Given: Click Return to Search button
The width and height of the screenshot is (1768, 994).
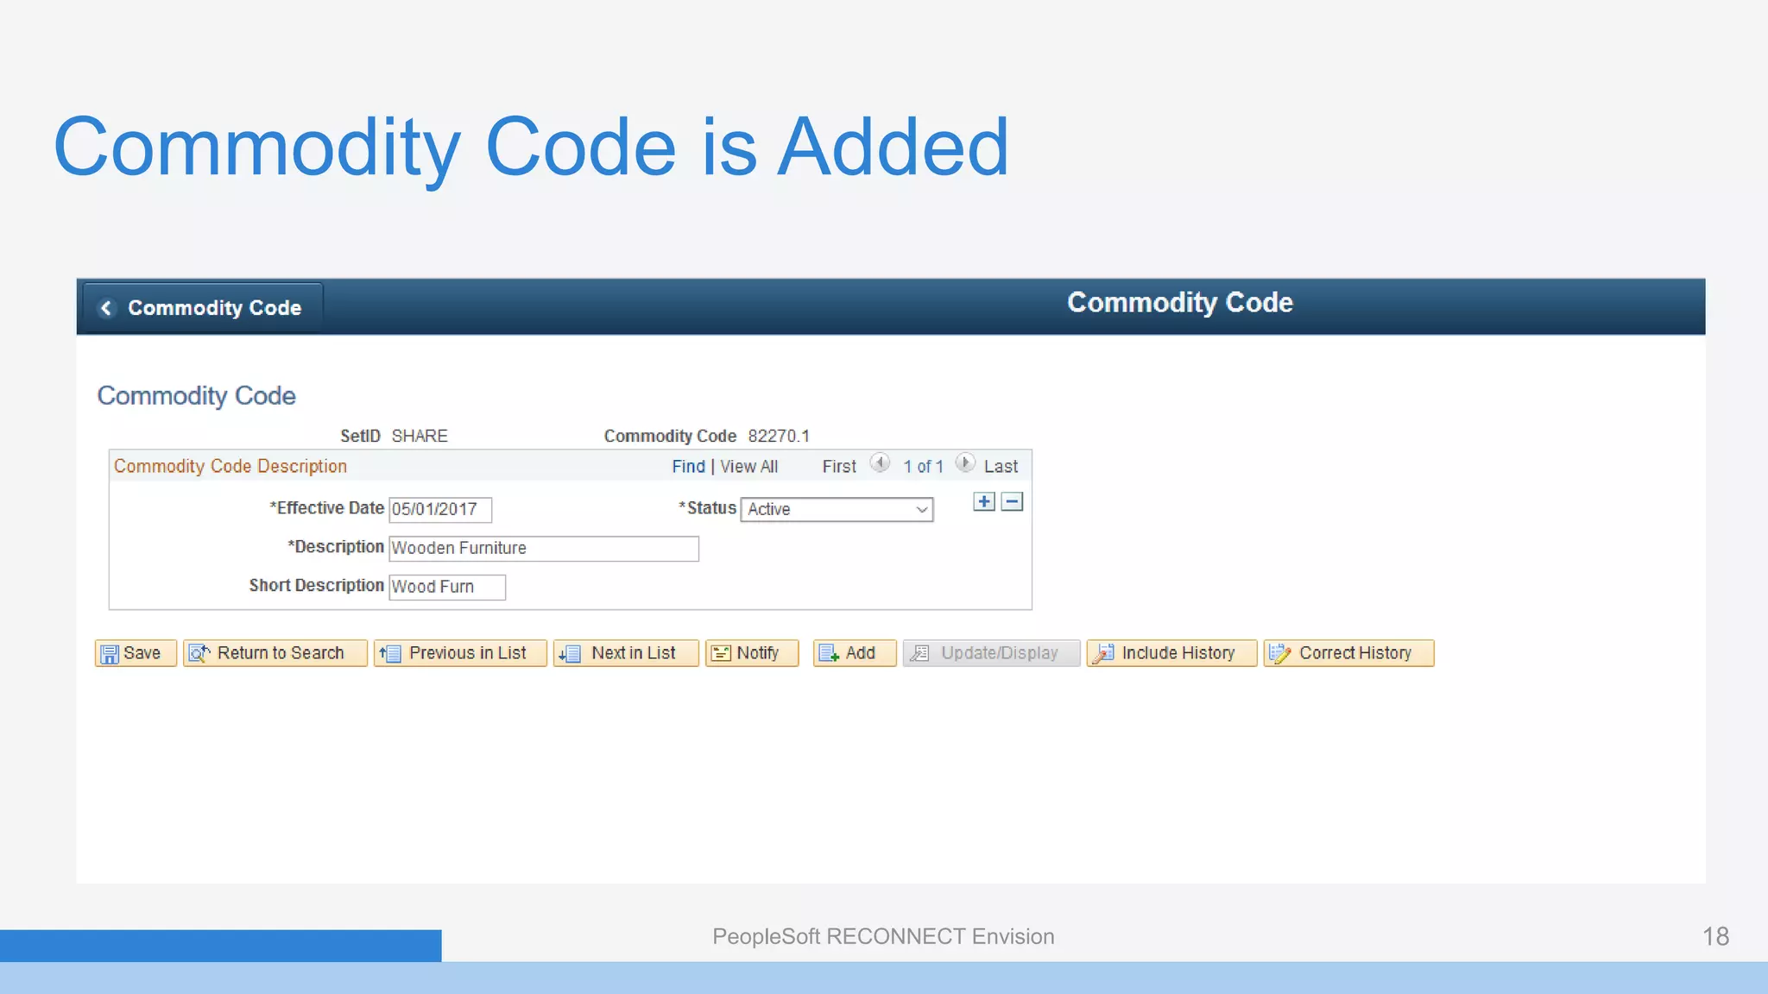Looking at the screenshot, I should point(275,653).
